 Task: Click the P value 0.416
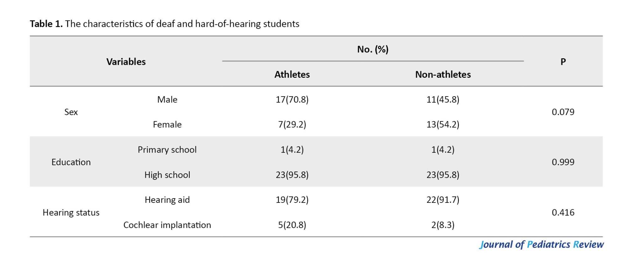click(x=563, y=213)
